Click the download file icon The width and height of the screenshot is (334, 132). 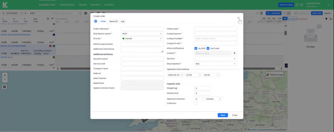pos(262,13)
